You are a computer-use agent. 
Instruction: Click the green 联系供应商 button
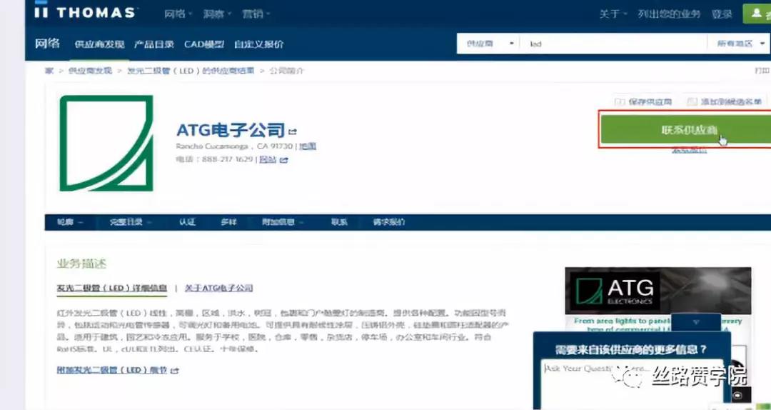point(685,129)
